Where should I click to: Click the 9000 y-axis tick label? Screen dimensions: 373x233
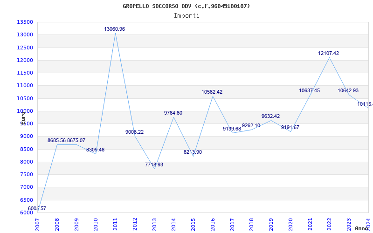pos(26,137)
